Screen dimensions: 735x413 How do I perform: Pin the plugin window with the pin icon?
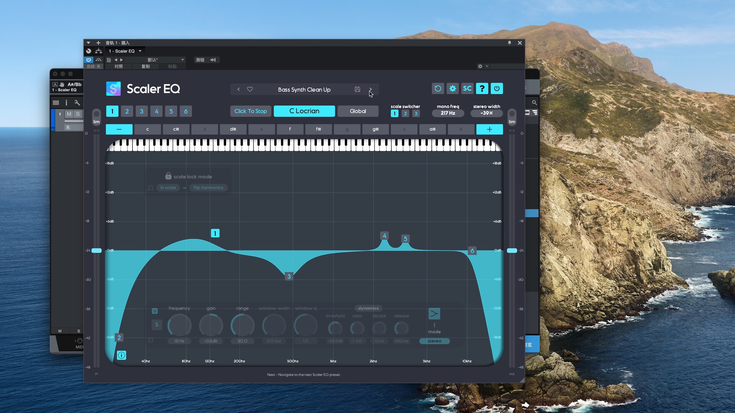(x=510, y=43)
